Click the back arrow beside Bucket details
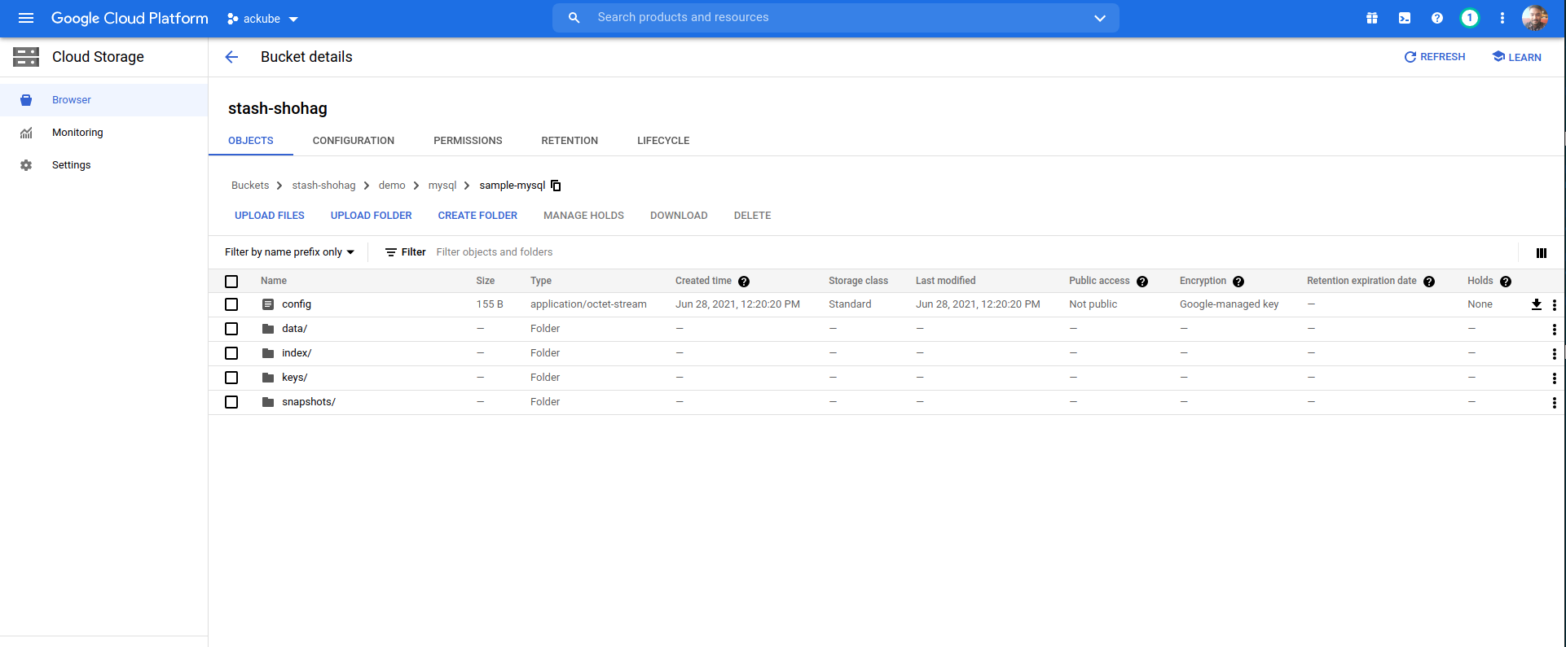The height and width of the screenshot is (647, 1566). point(231,57)
